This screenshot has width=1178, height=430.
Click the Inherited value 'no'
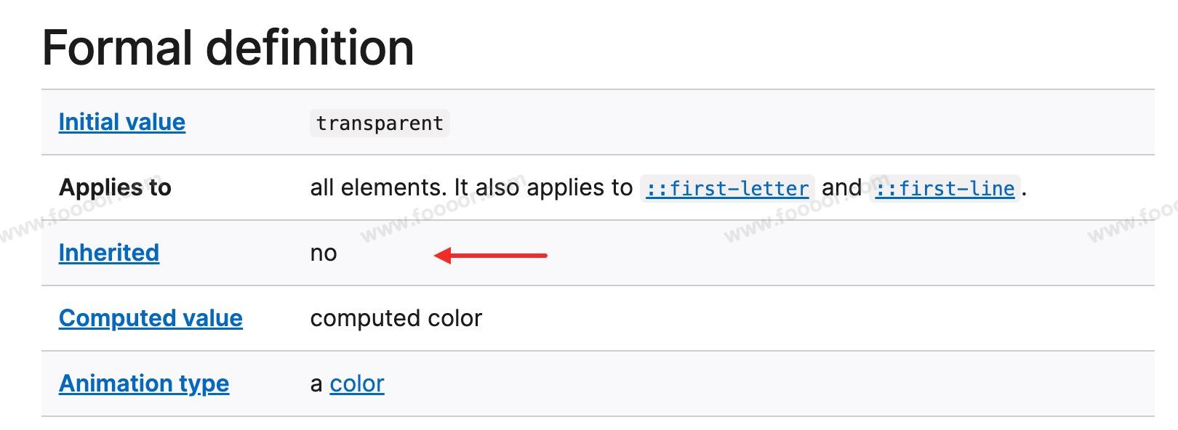point(323,253)
